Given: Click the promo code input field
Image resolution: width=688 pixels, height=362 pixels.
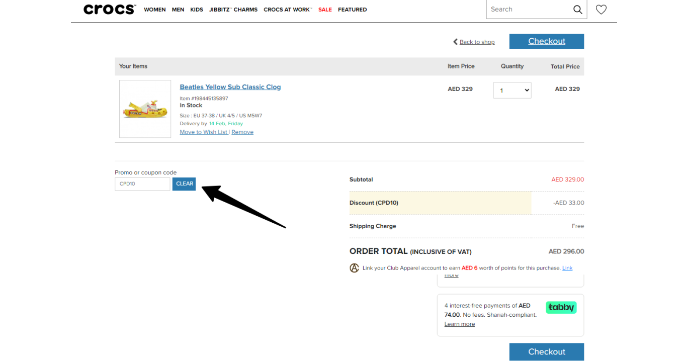Looking at the screenshot, I should pos(142,184).
